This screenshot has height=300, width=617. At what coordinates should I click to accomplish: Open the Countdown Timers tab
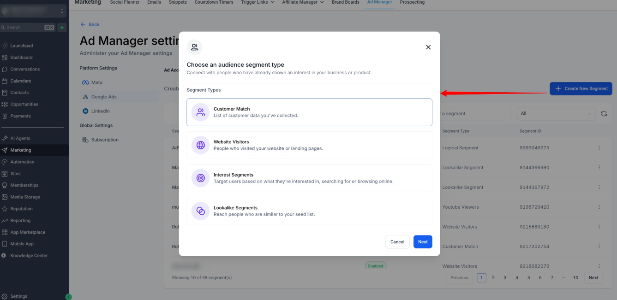[214, 2]
